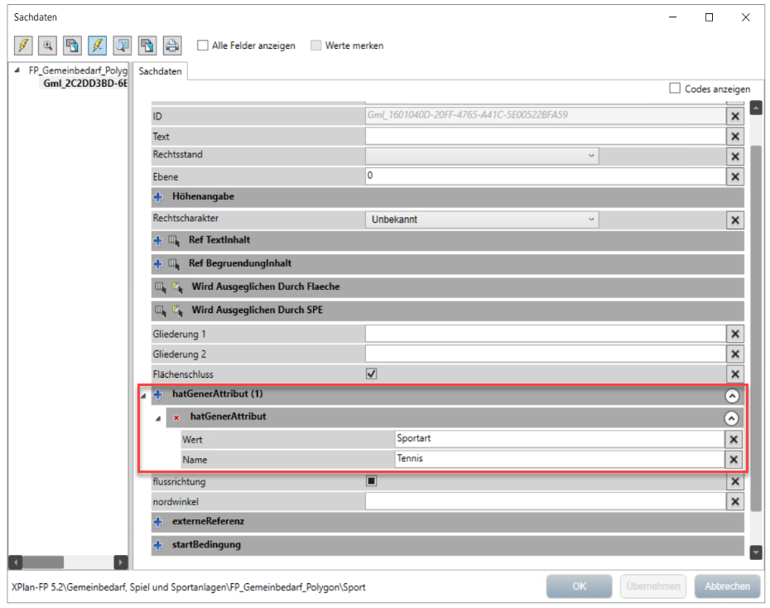The image size is (770, 608).
Task: Collapse the inner hatGenerAttribut tree triangle
Action: pos(158,418)
